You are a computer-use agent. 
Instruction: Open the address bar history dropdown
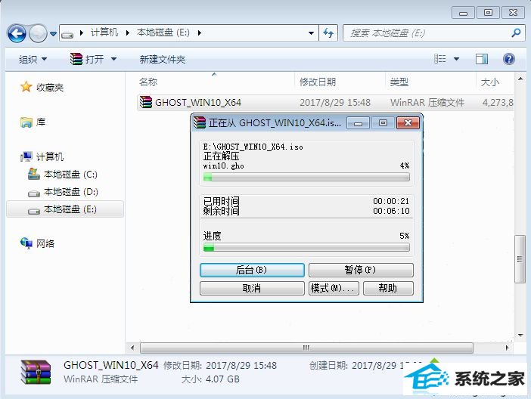click(x=311, y=33)
